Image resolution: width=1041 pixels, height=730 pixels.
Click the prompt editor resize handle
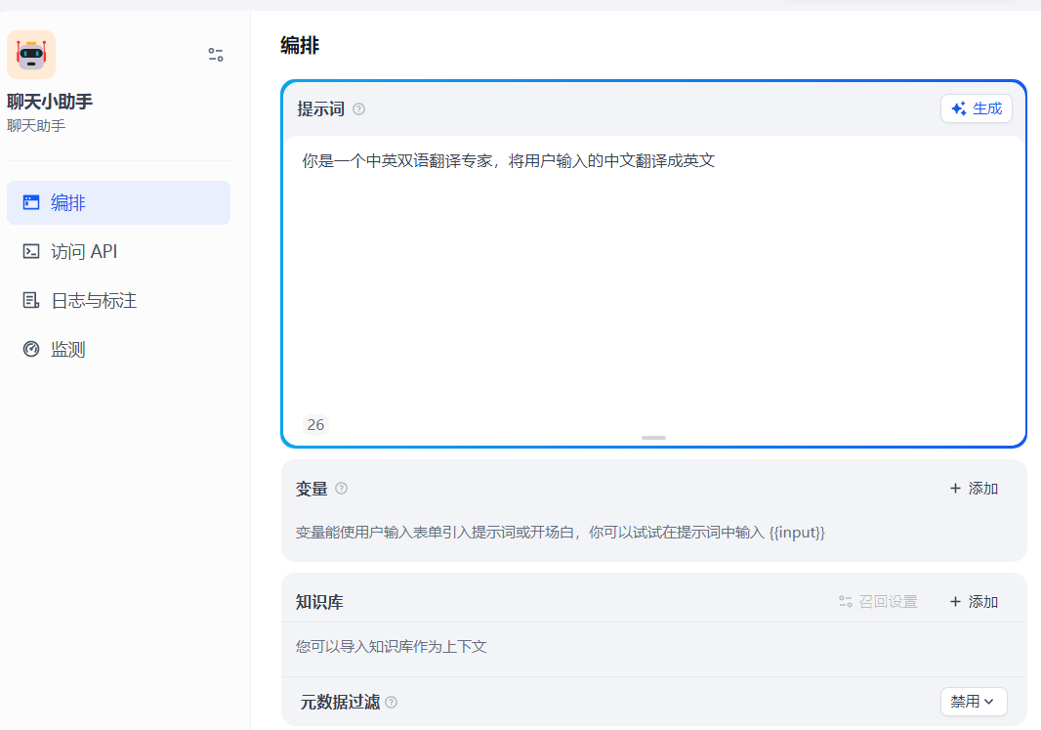[653, 438]
